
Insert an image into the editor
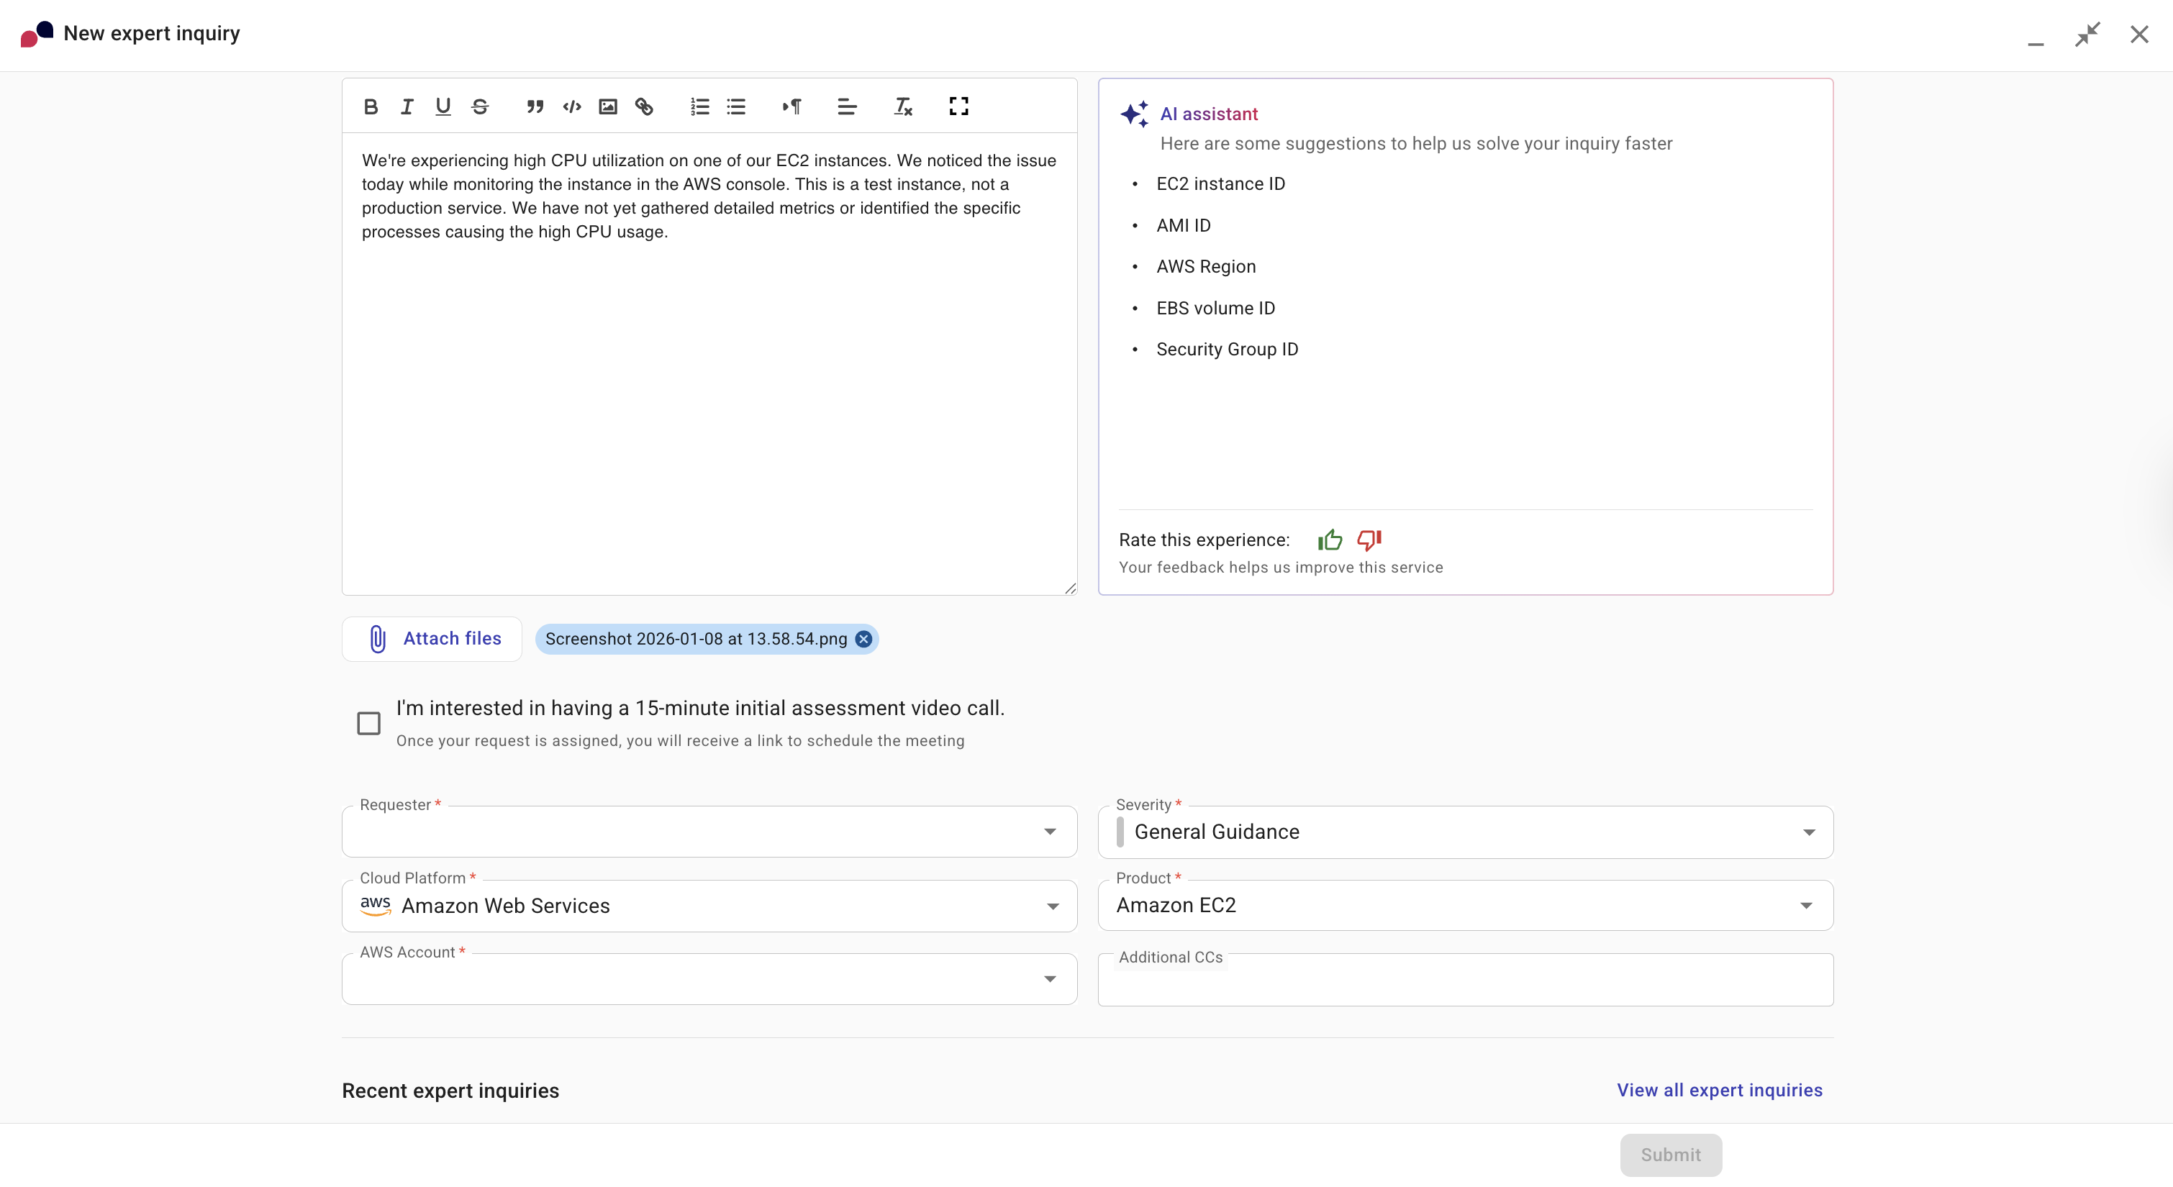pyautogui.click(x=607, y=106)
